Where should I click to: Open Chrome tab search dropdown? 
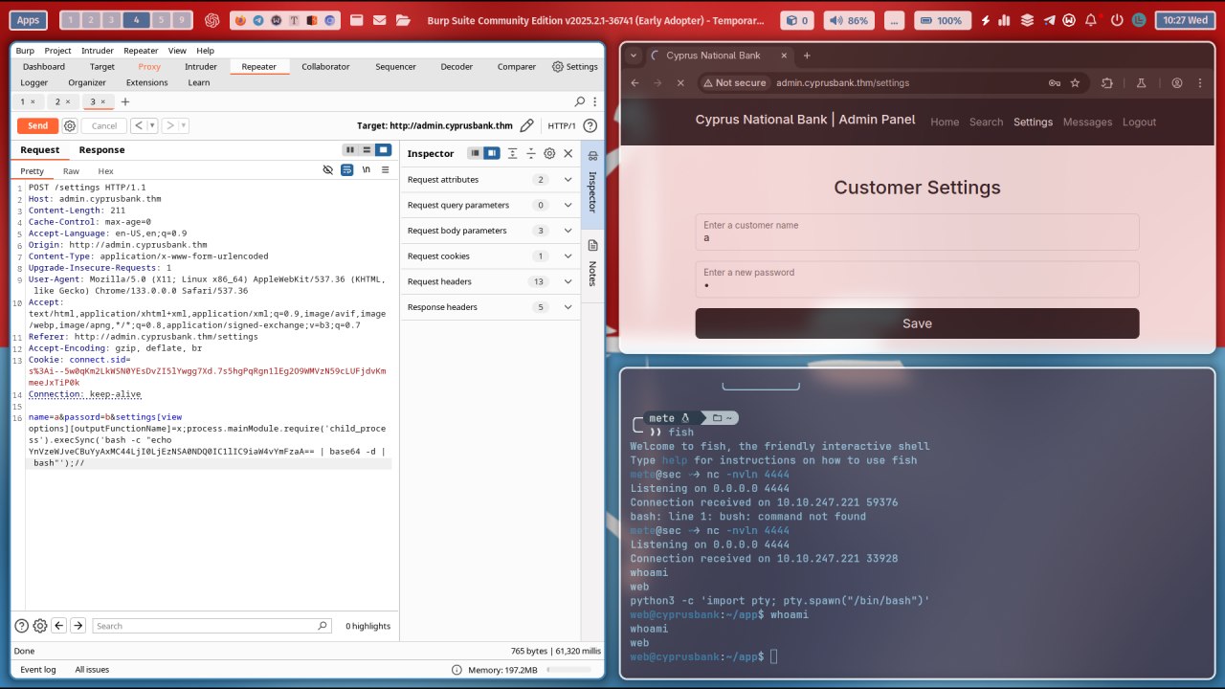tap(634, 56)
